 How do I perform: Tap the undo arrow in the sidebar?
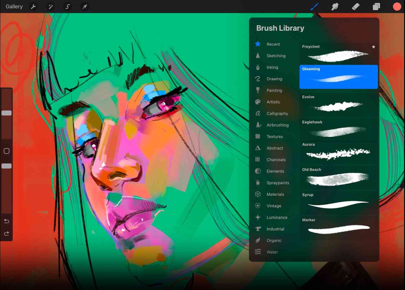(x=6, y=221)
